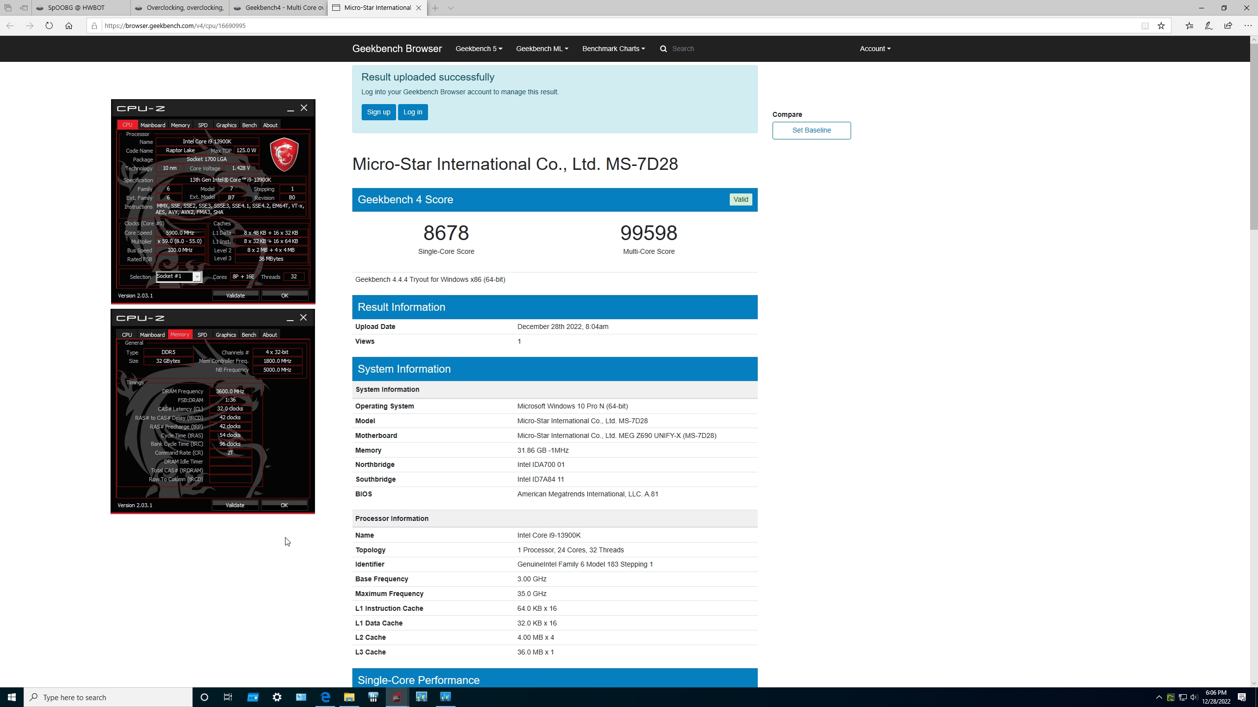Open the Bench tab in top CPU-Z

pyautogui.click(x=250, y=125)
